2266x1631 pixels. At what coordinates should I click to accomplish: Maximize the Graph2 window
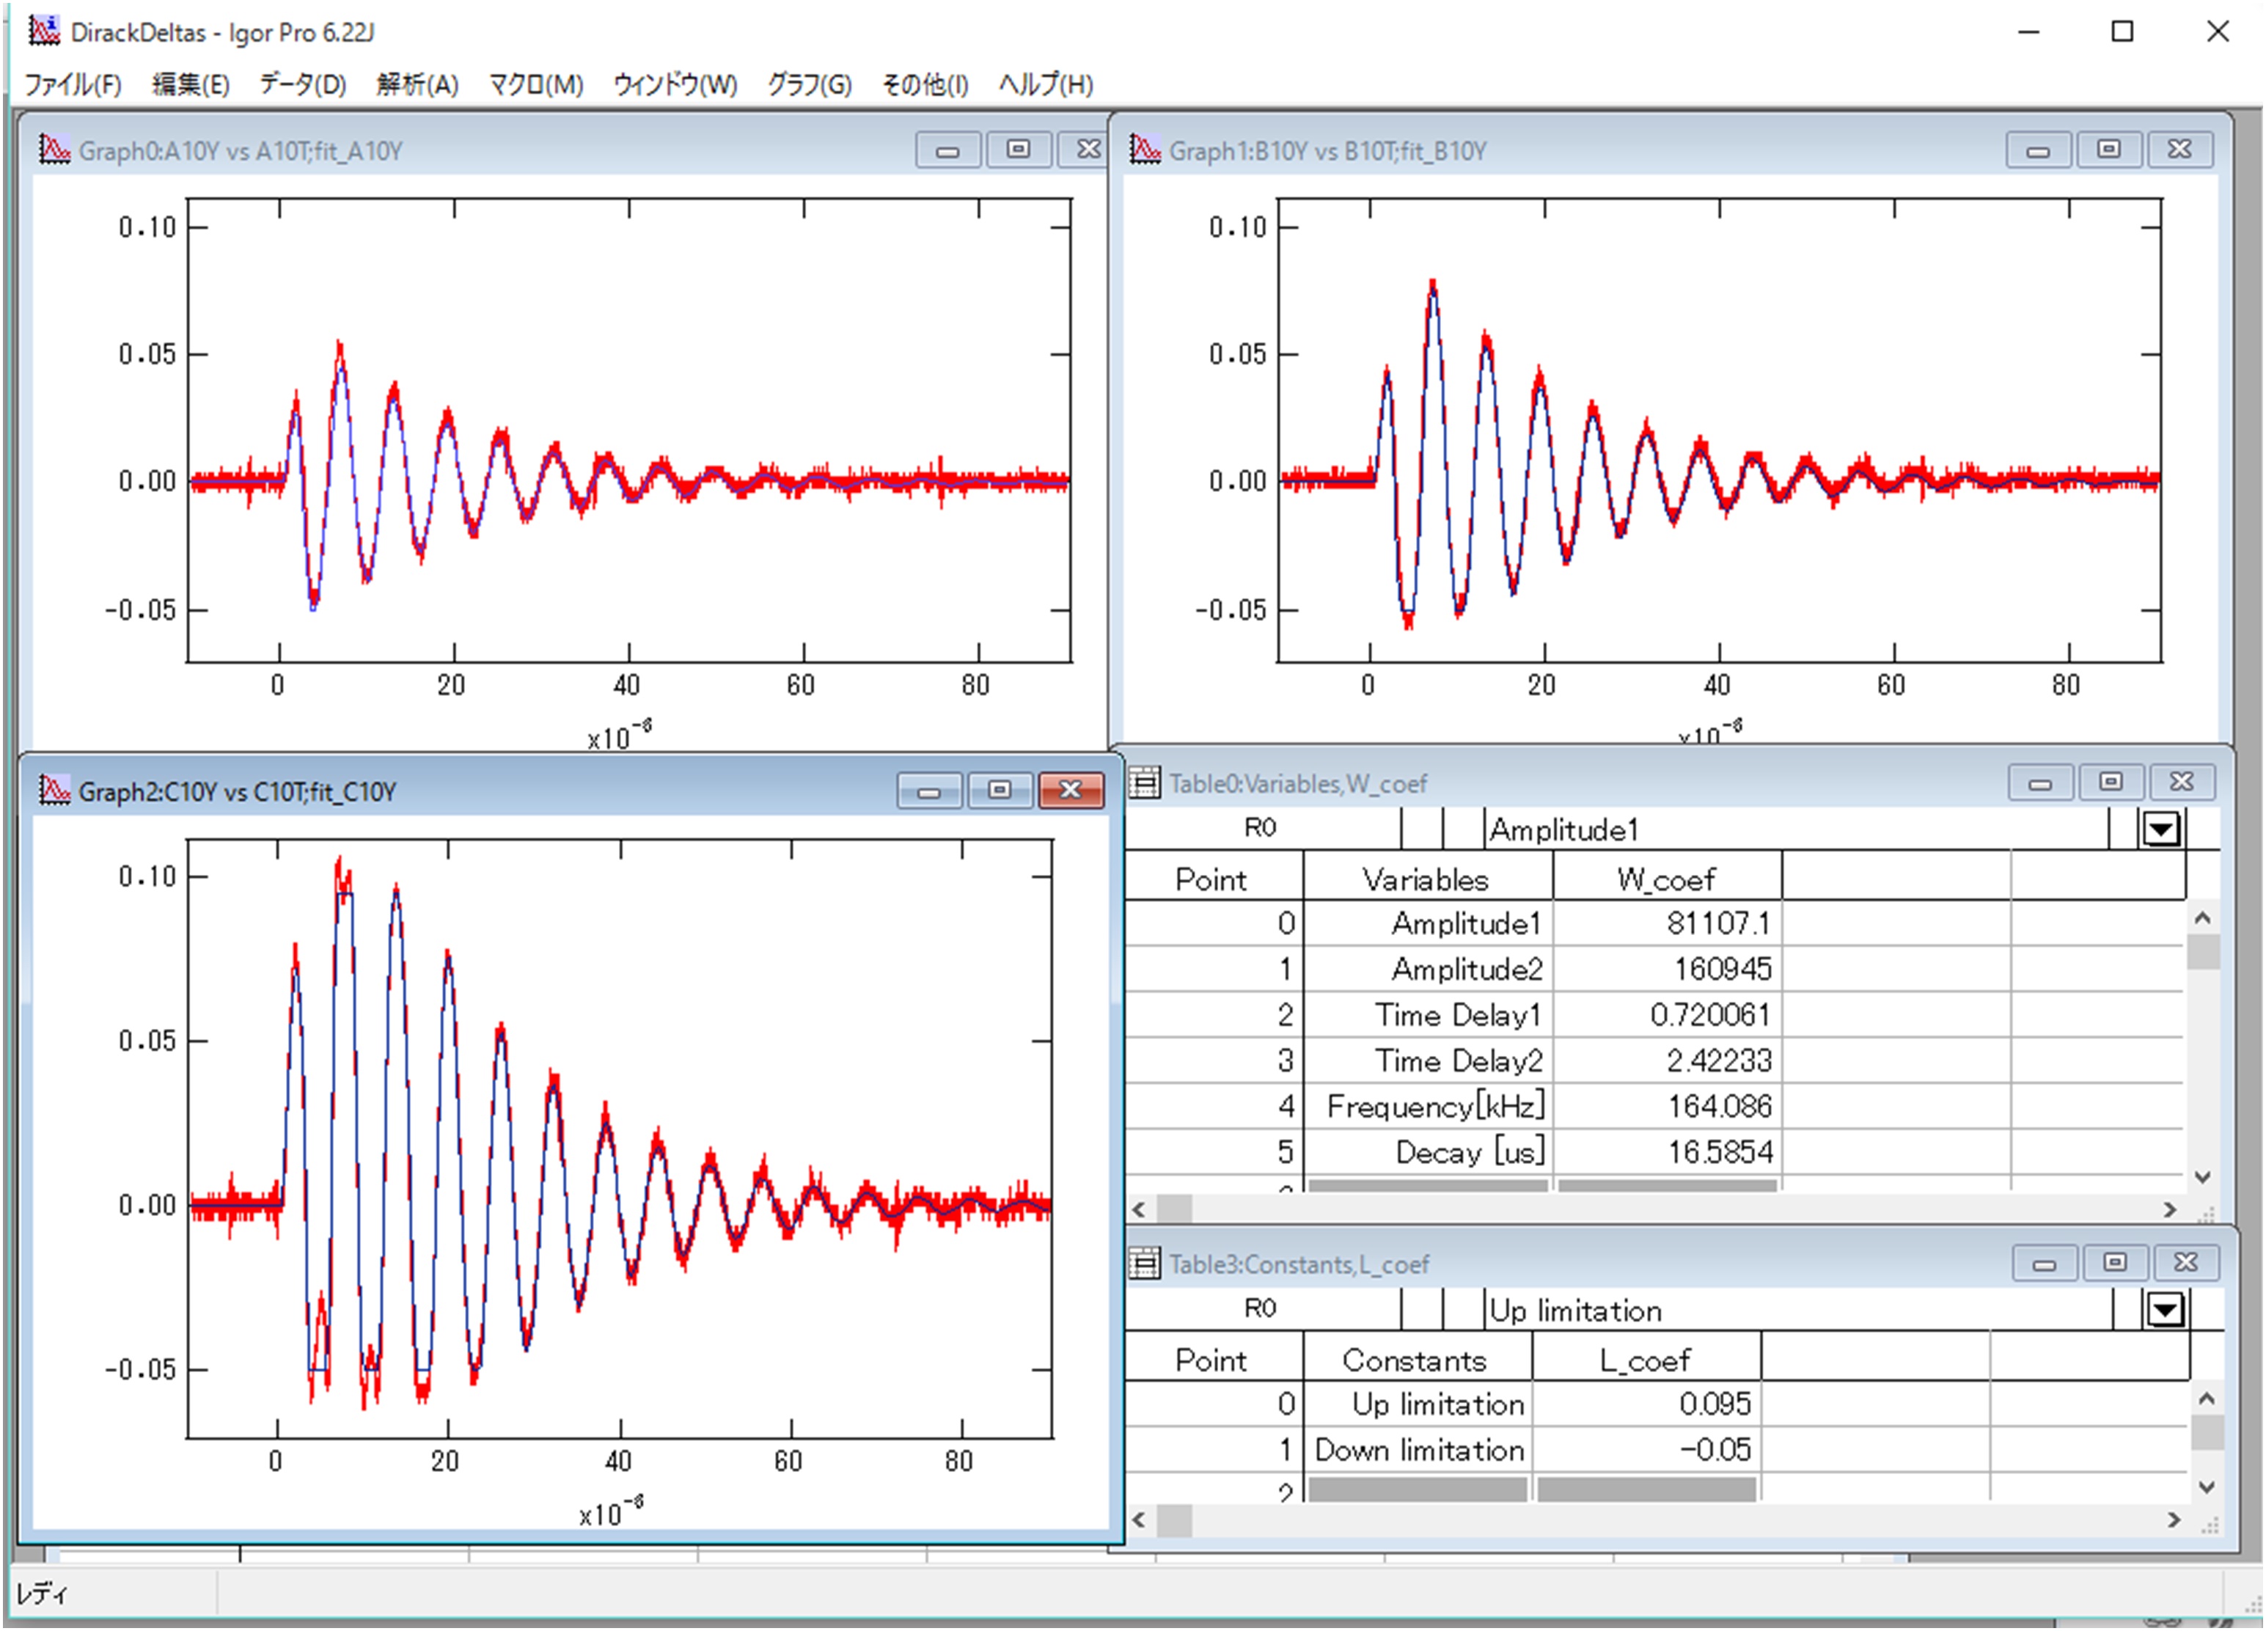tap(999, 791)
